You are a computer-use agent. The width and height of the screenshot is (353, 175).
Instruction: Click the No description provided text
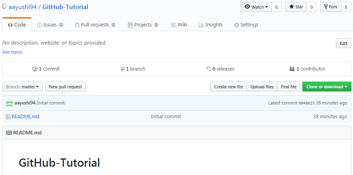point(55,43)
